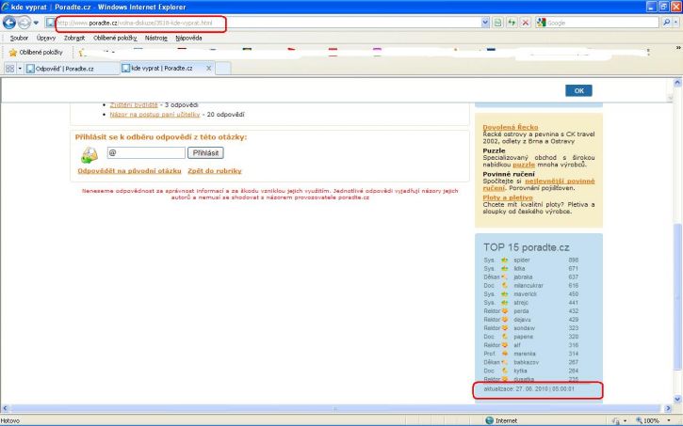The width and height of the screenshot is (683, 426).
Task: Focus the Google search box
Action: point(602,23)
